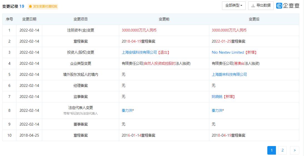Click 带有*标记的为法定代表人 note
This screenshot has height=156, width=304.
coord(81,113)
